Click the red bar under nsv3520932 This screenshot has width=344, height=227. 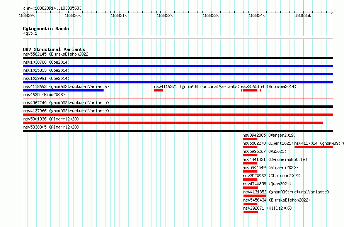coord(250,180)
